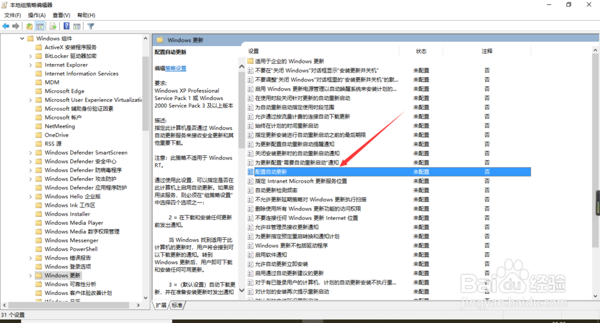This screenshot has width=600, height=323.
Task: Open the 文件(F) menu
Action: pyautogui.click(x=13, y=16)
